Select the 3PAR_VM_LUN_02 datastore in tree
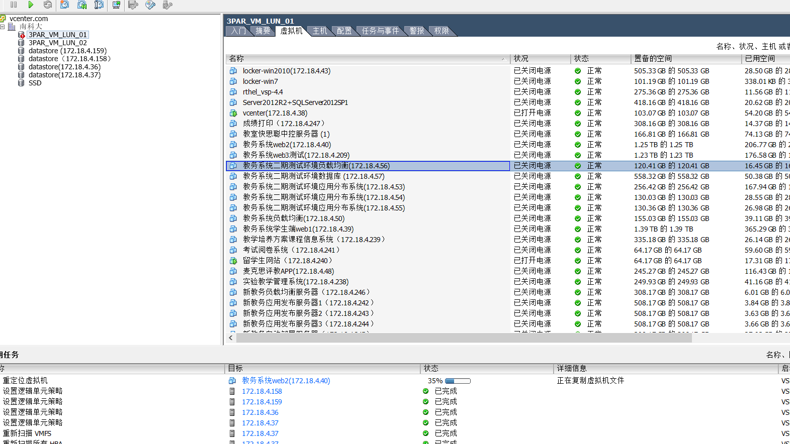Viewport: 790px width, 444px height. tap(57, 43)
